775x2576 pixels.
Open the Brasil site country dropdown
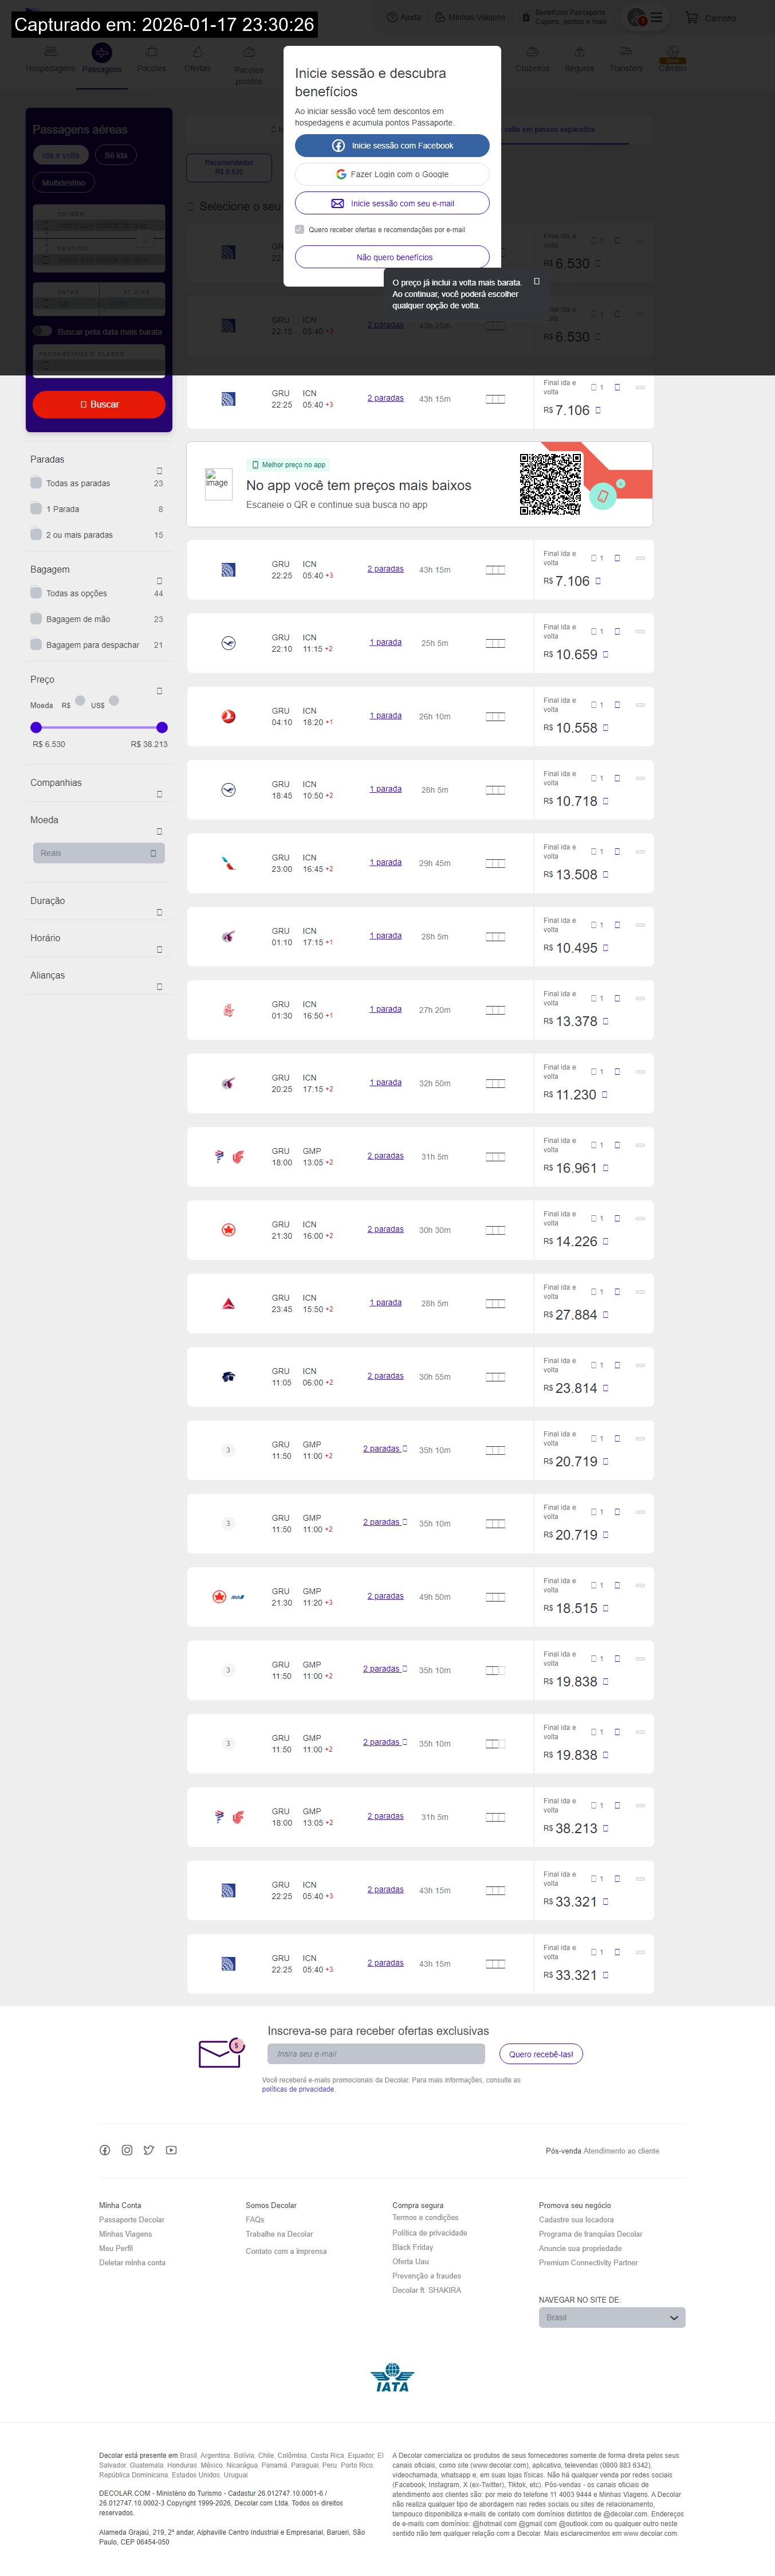pyautogui.click(x=611, y=2317)
